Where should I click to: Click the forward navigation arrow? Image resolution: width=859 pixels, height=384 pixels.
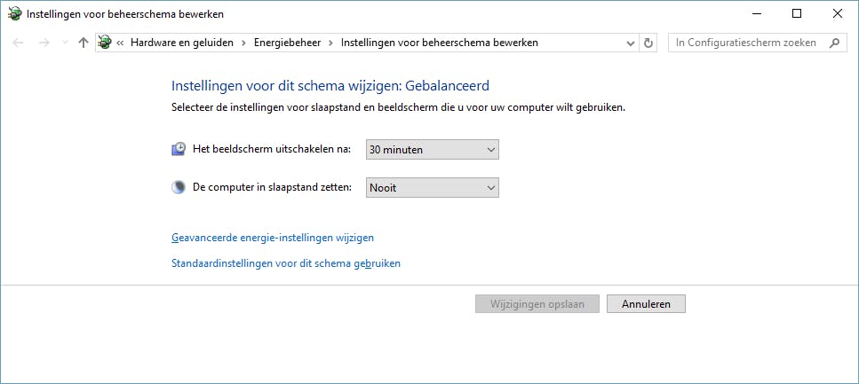coord(44,43)
